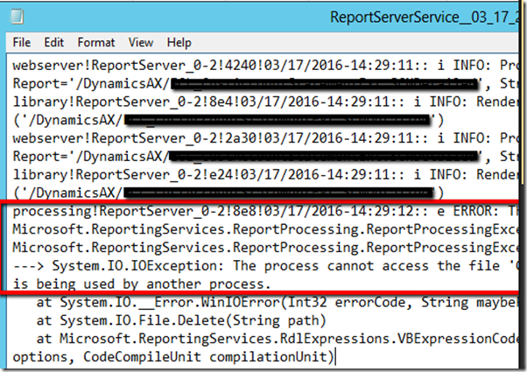Click the 'at Microsoft.ReportingServices.RdlExpressions' line
The width and height of the screenshot is (527, 372).
tap(278, 339)
